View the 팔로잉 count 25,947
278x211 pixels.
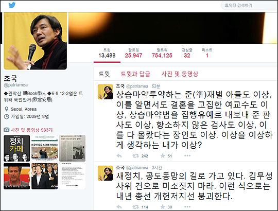[x=133, y=53]
